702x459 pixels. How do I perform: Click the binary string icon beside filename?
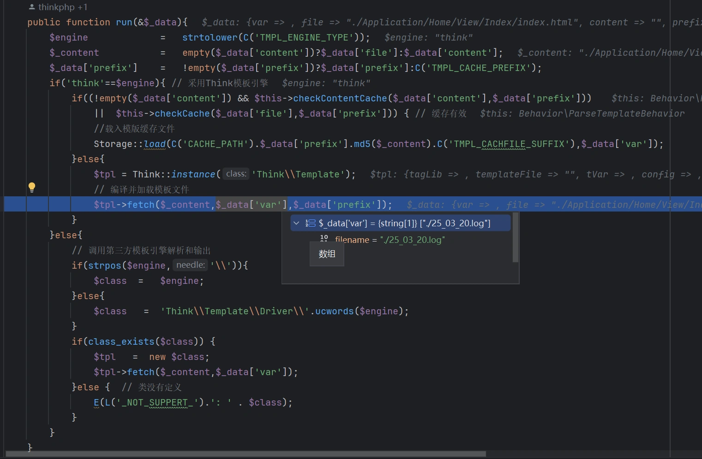[x=324, y=239]
